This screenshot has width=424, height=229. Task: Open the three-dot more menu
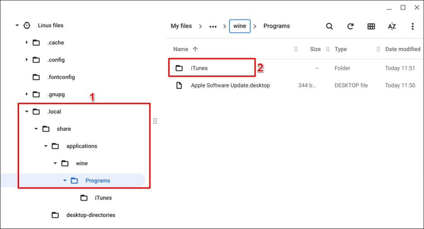(412, 26)
